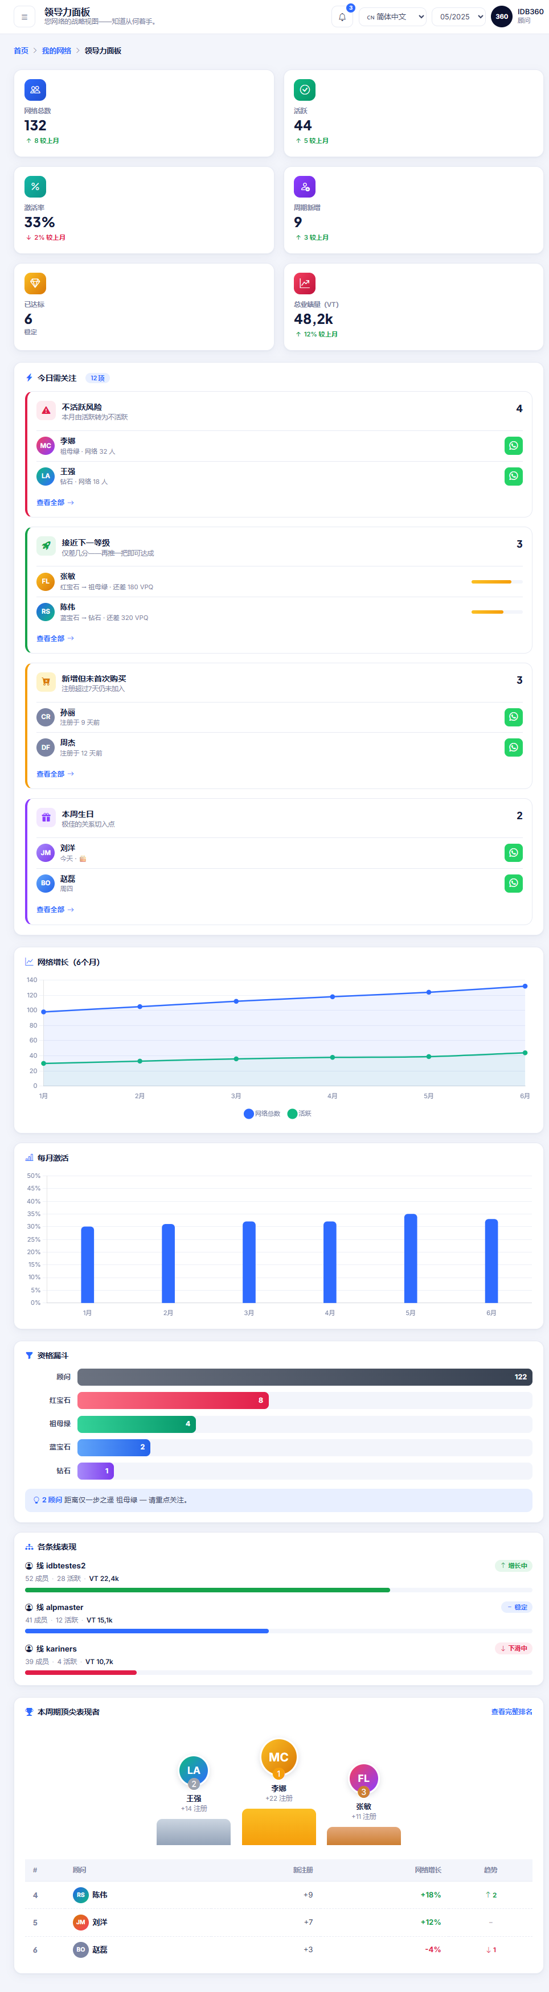Click the 下滑中 status badge
Viewport: 549px width, 1992px height.
(x=514, y=1648)
